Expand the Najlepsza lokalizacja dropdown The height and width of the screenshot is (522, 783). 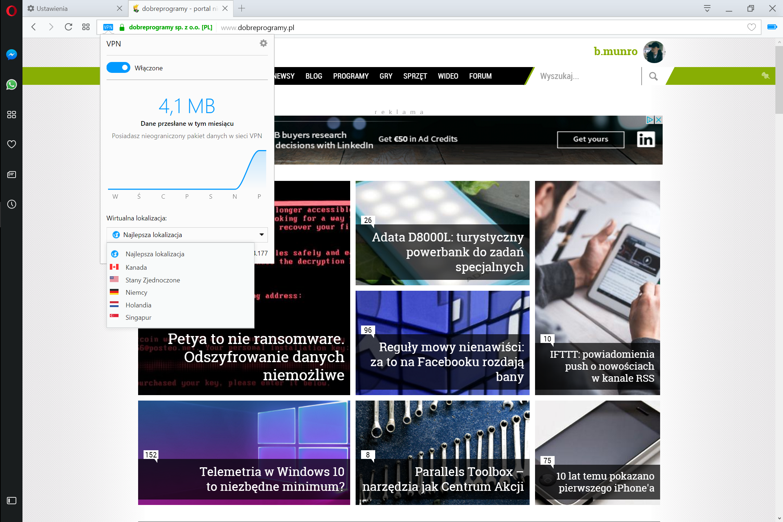(187, 235)
